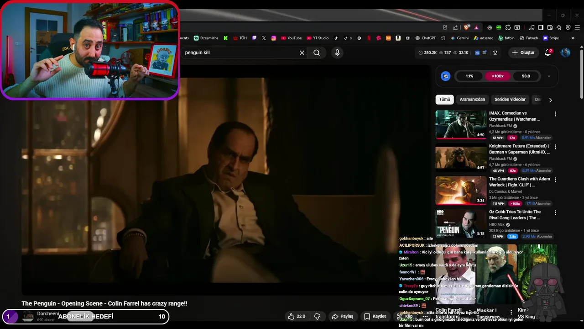Open the TÖH bookmark

(x=240, y=38)
